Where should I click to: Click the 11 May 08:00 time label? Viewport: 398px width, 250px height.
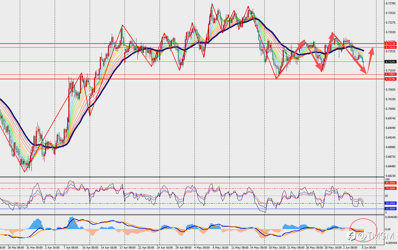coord(240,248)
